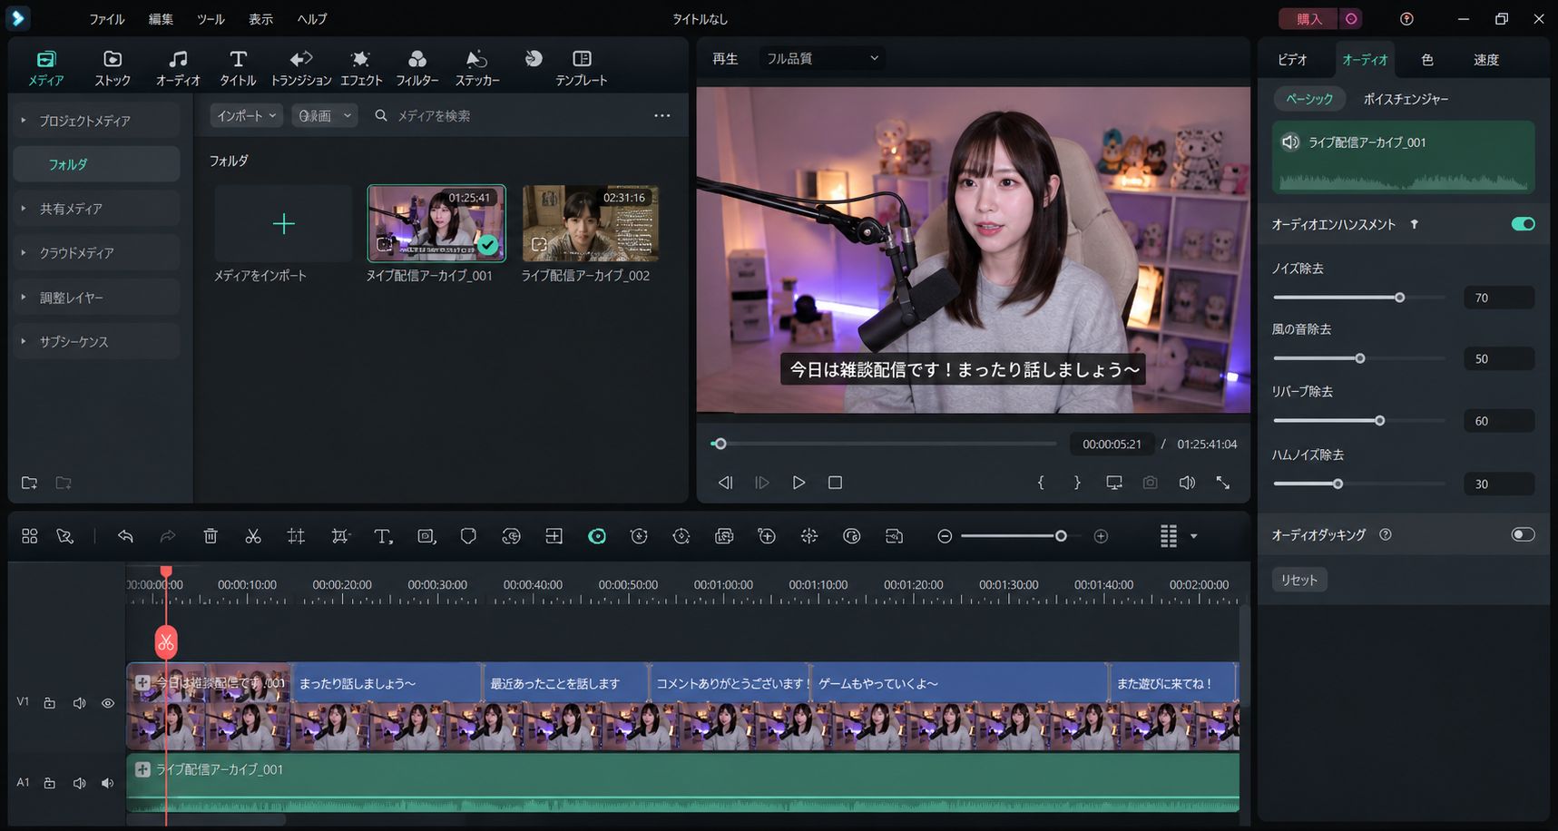Image resolution: width=1558 pixels, height=831 pixels.
Task: Mute video track V1 speaker icon
Action: pyautogui.click(x=80, y=703)
